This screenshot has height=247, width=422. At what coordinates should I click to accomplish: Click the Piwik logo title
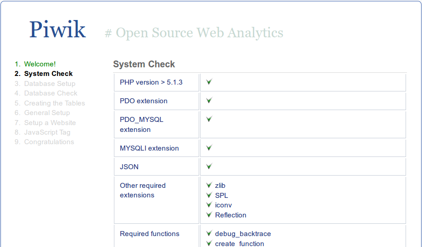[x=57, y=30]
